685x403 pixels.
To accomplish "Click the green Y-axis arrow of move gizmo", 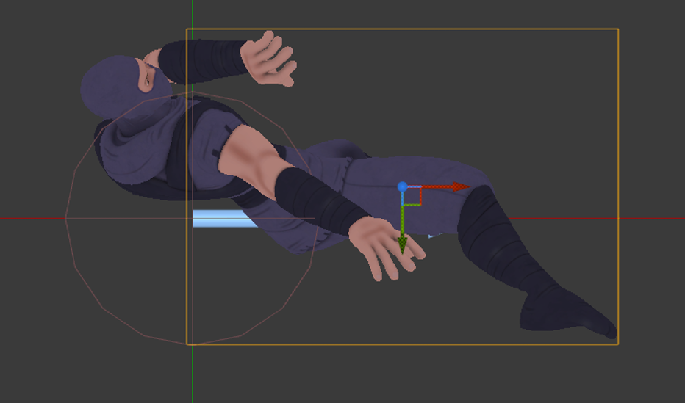I will point(402,245).
